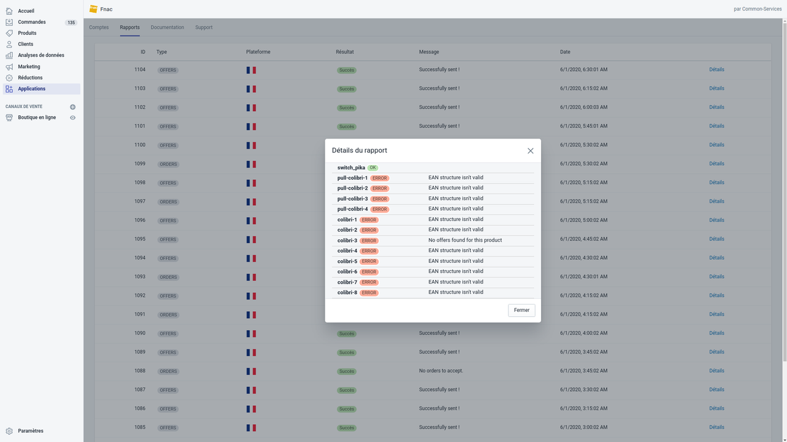Image resolution: width=787 pixels, height=442 pixels.
Task: Open the Support tab
Action: tap(204, 28)
